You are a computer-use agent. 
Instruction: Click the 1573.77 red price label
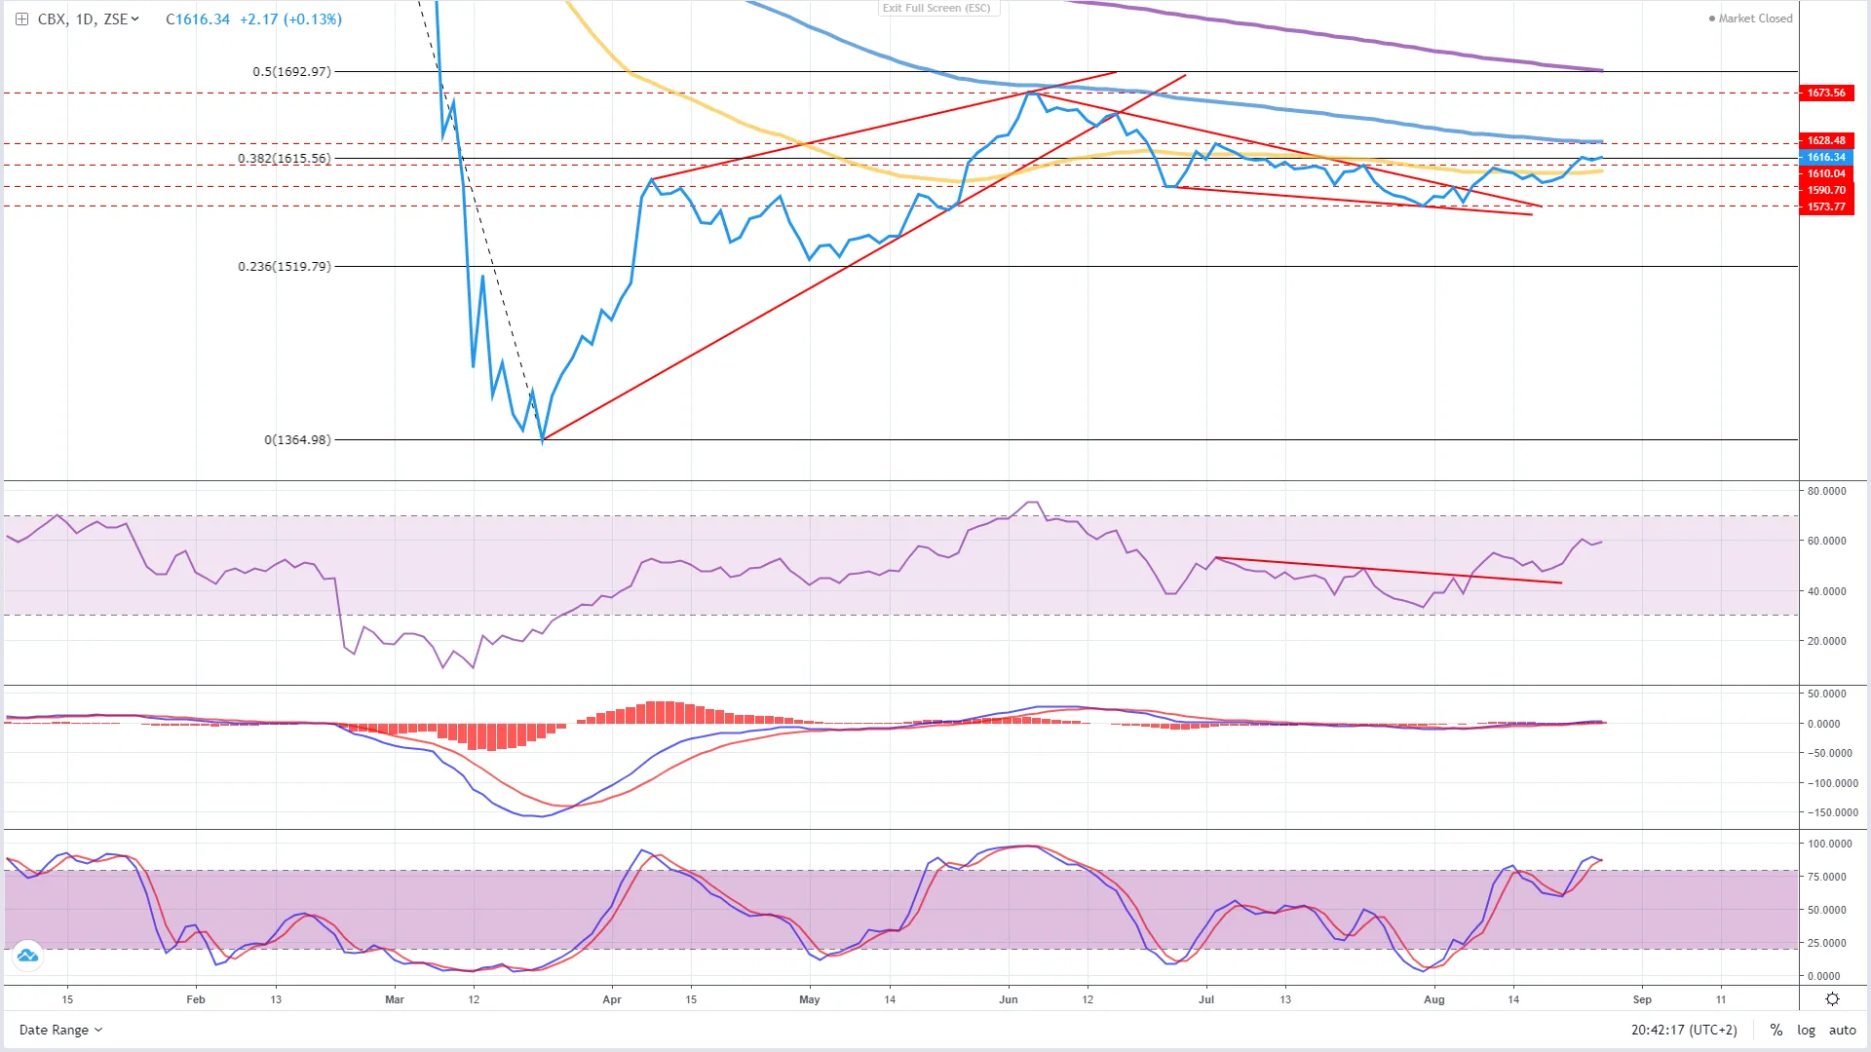[1826, 207]
